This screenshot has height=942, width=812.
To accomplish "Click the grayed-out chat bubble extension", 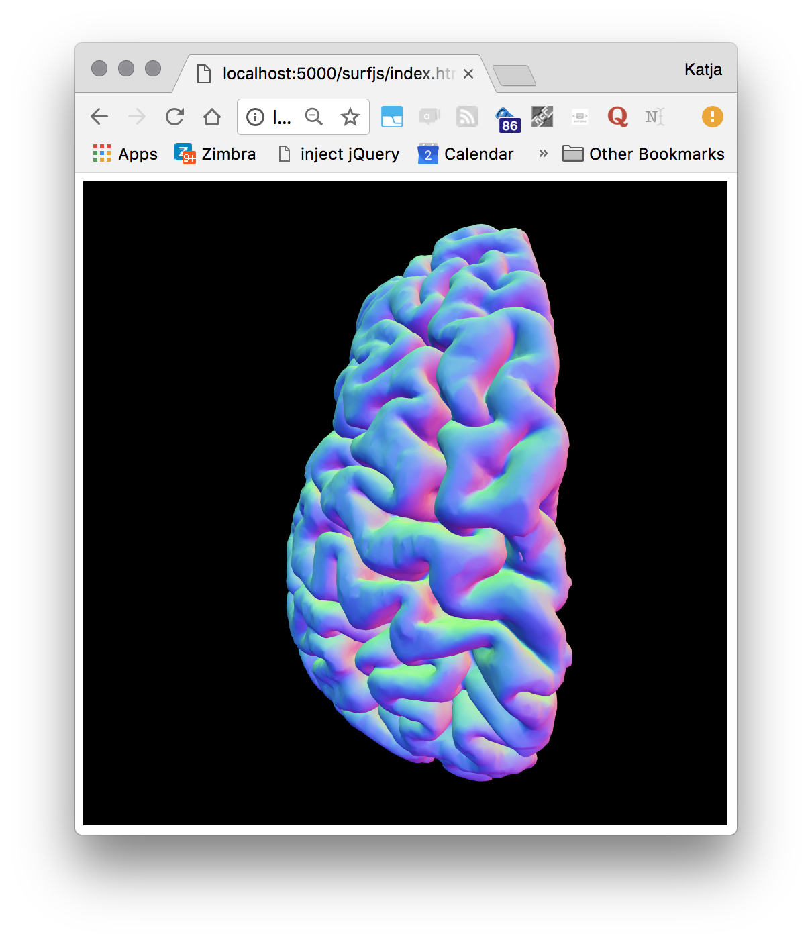I will click(x=429, y=117).
